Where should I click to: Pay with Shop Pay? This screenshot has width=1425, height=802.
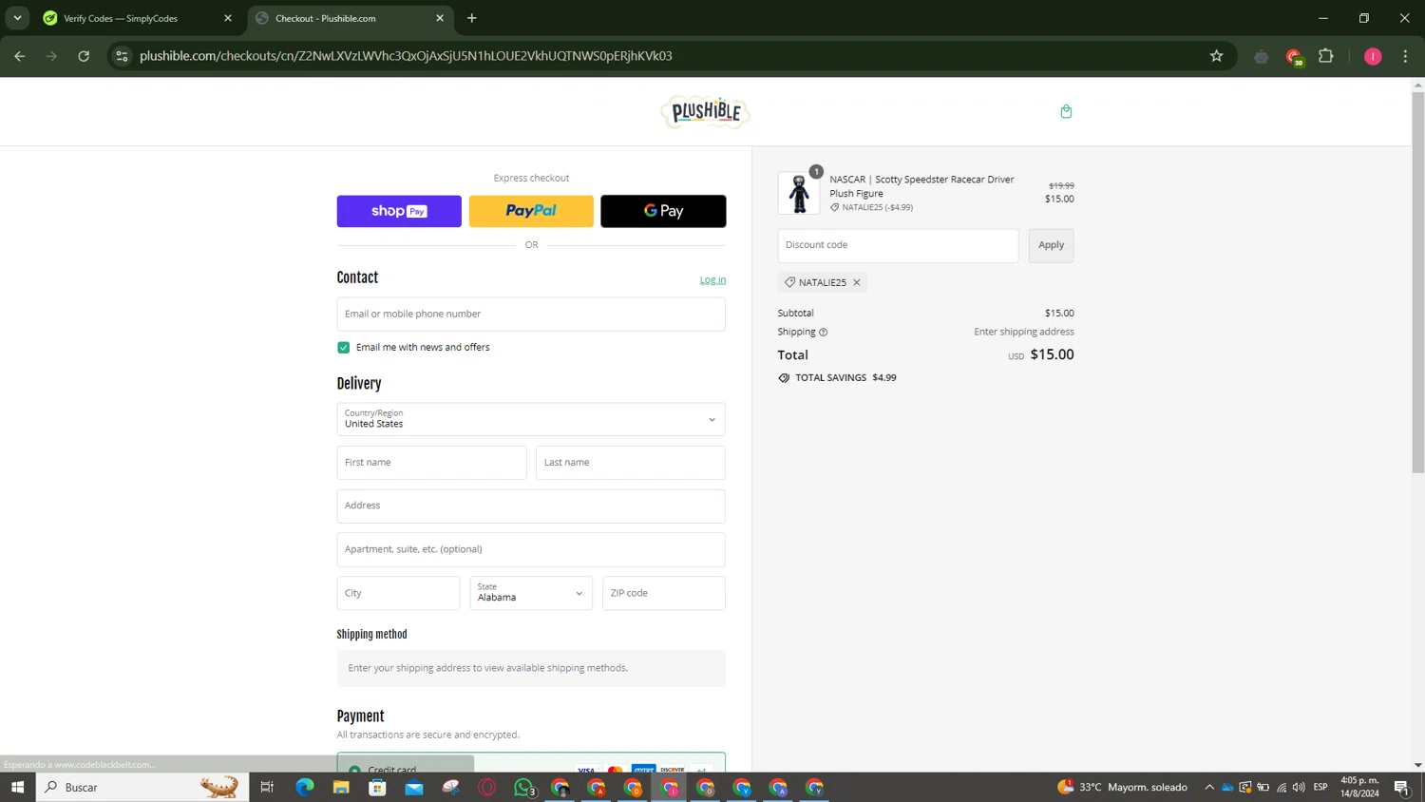[x=399, y=211]
